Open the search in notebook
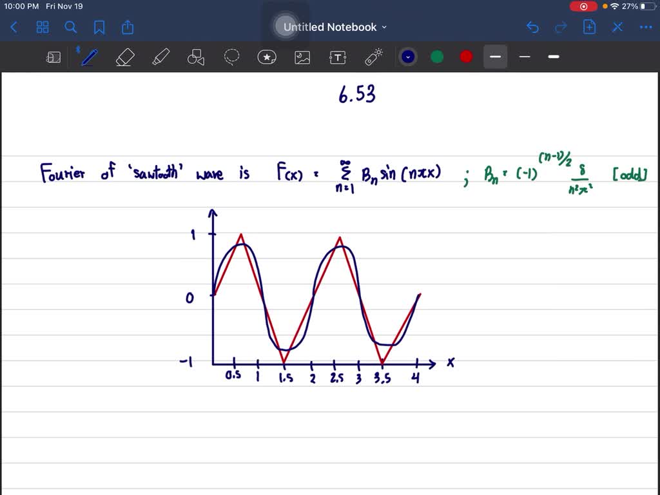660x495 pixels. tap(71, 27)
